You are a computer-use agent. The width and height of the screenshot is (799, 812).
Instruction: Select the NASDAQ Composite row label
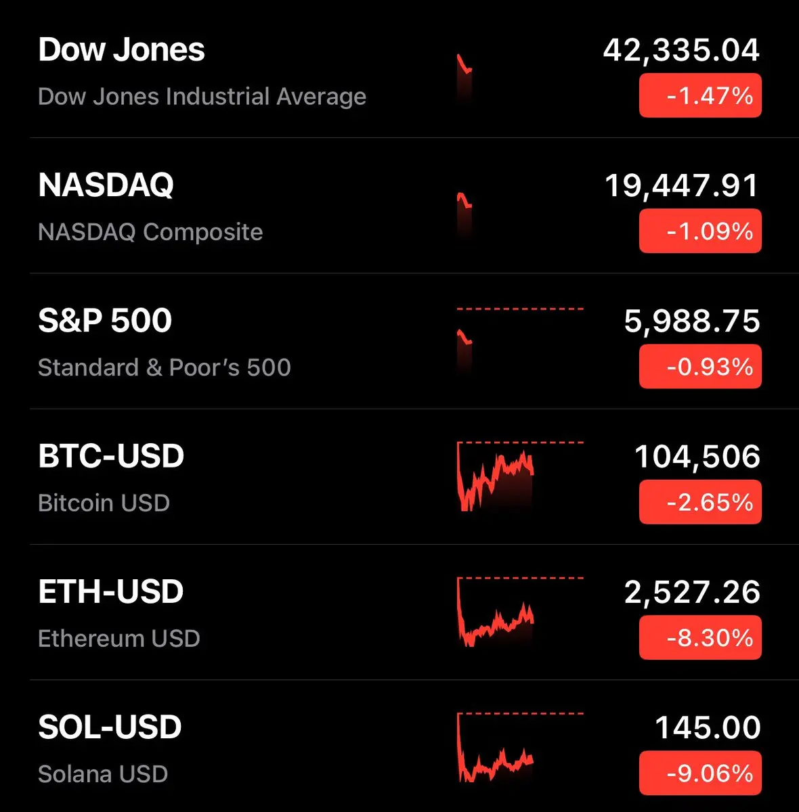(150, 232)
